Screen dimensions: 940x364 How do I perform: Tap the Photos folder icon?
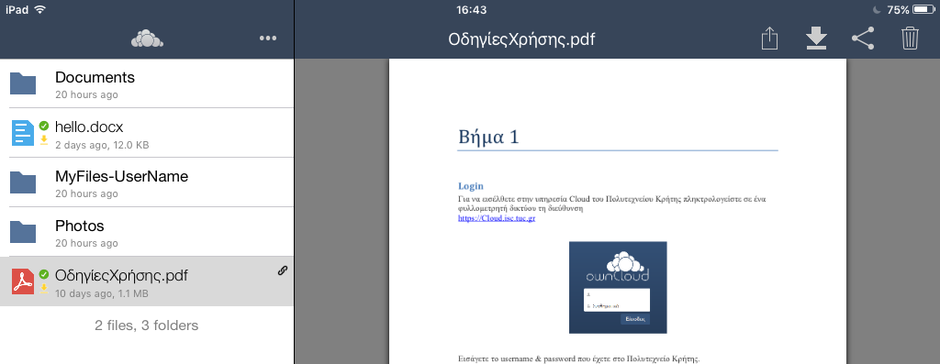(x=23, y=232)
